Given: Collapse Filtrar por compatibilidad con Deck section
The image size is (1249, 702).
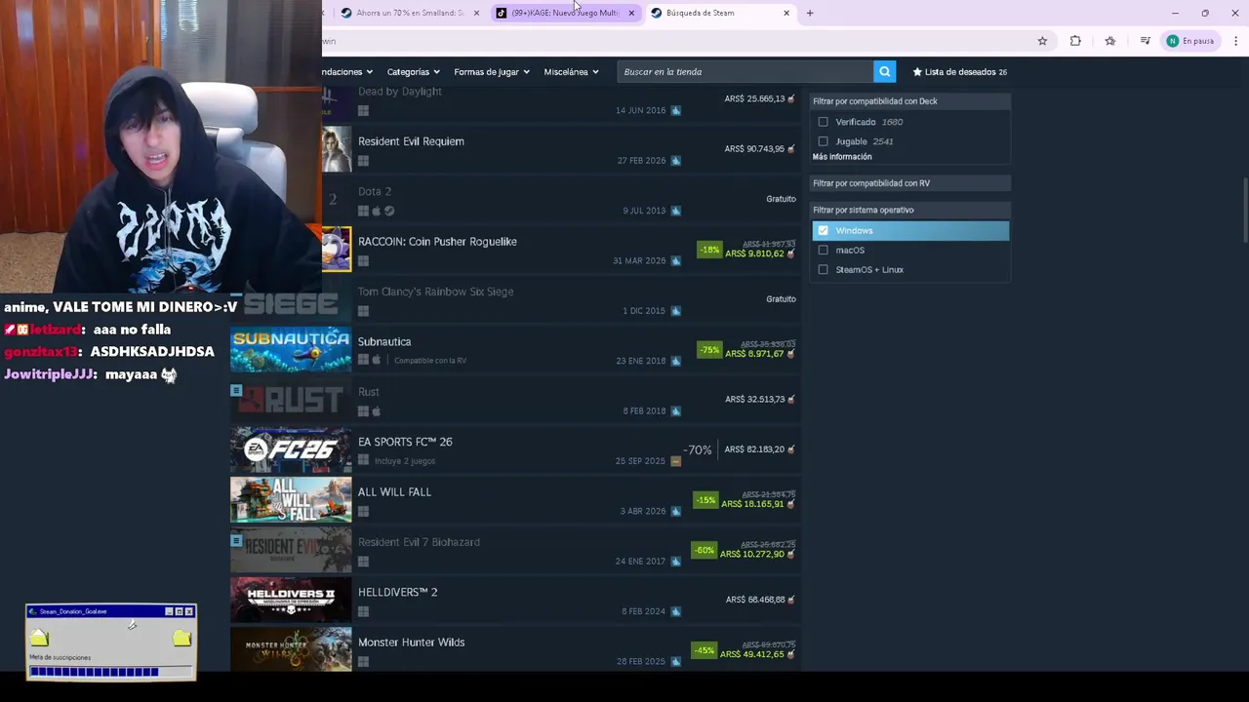Looking at the screenshot, I should click(x=910, y=100).
